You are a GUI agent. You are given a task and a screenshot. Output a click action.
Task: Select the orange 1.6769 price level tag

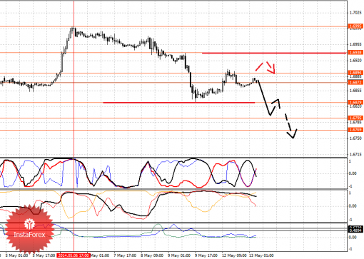pyautogui.click(x=355, y=130)
